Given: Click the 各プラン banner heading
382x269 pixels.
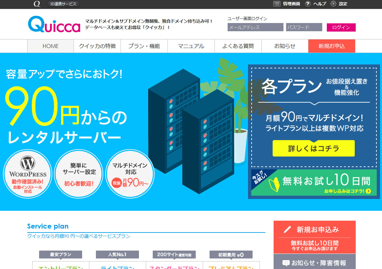Looking at the screenshot, I should click(292, 86).
